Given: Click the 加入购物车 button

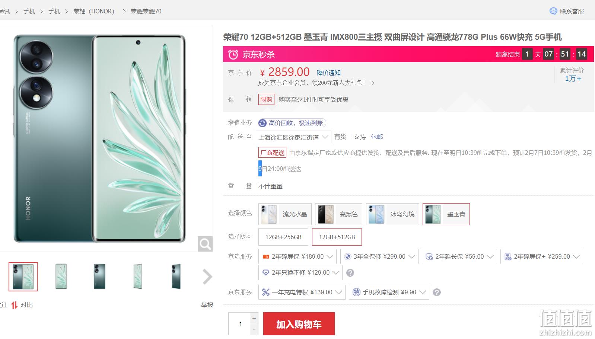Looking at the screenshot, I should (x=299, y=324).
